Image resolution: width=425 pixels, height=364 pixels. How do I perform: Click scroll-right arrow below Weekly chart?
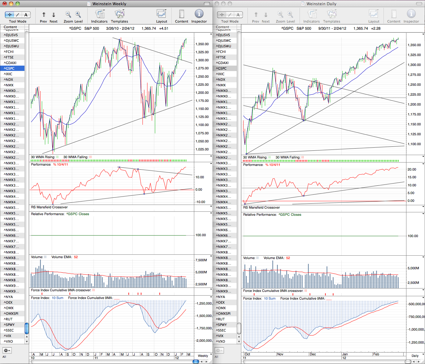click(x=207, y=362)
